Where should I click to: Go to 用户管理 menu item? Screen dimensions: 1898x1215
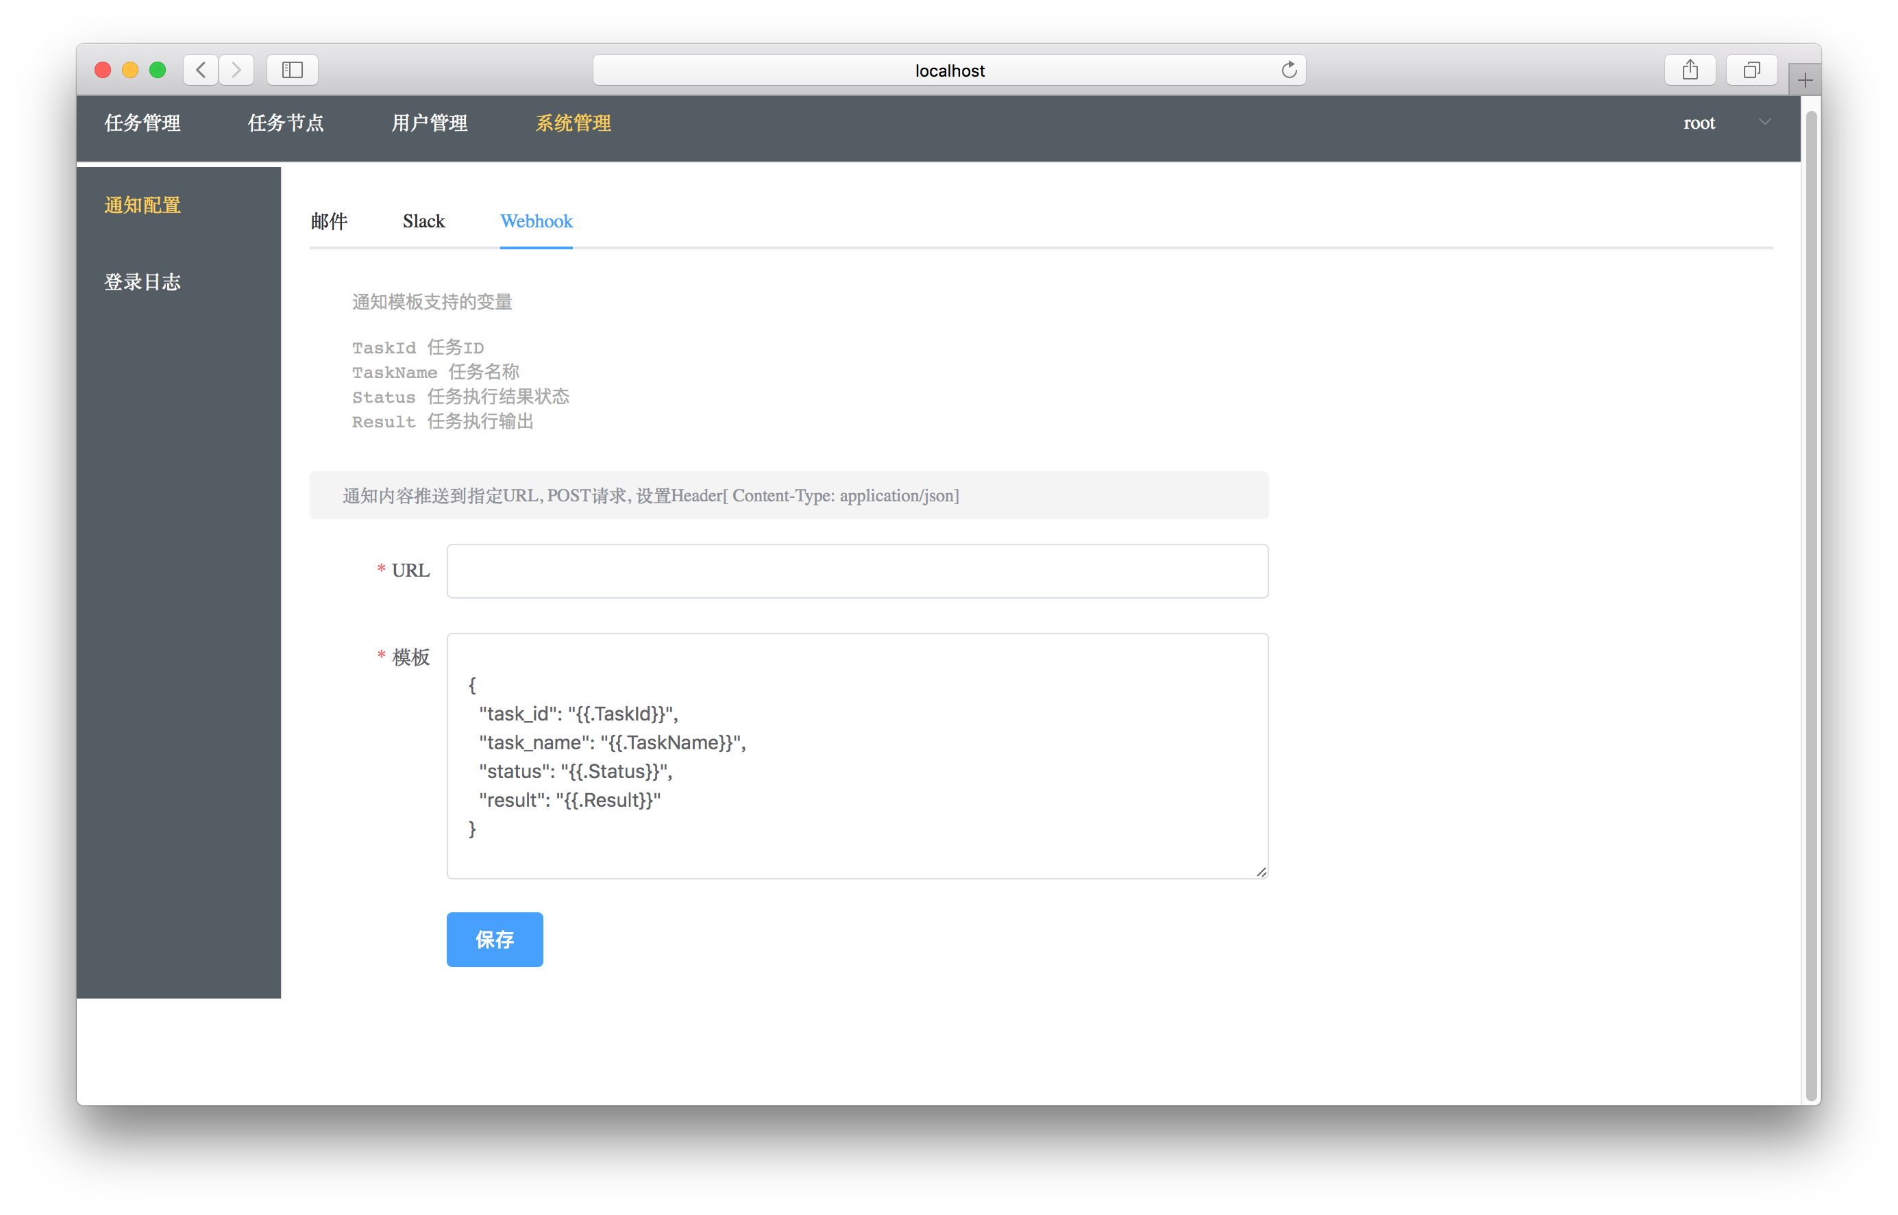coord(430,123)
